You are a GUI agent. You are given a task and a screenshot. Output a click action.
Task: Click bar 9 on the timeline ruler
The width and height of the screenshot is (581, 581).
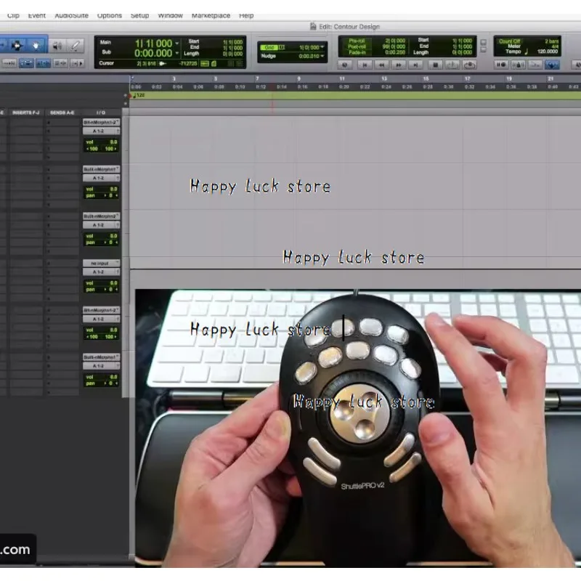click(299, 78)
